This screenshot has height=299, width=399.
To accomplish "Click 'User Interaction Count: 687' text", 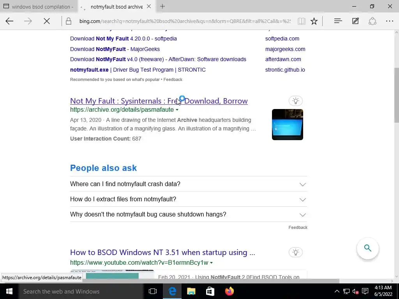I will pyautogui.click(x=106, y=139).
